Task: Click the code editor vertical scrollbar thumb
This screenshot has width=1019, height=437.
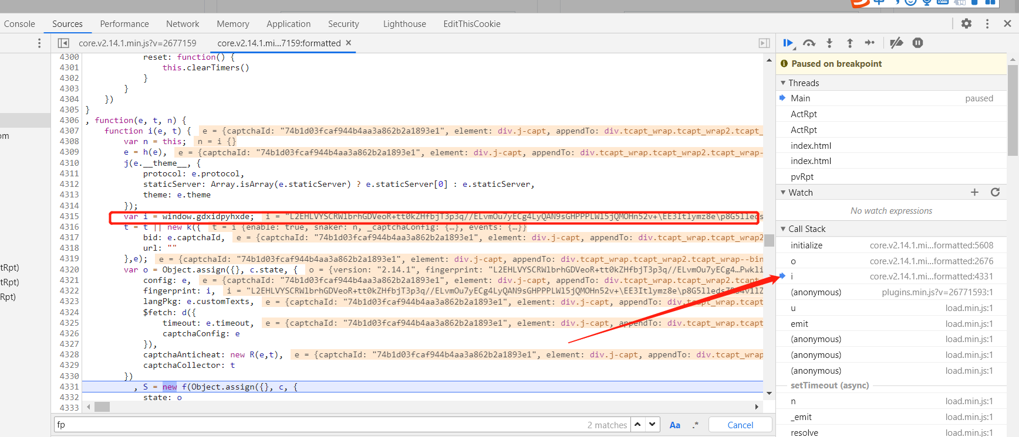Action: 769,241
